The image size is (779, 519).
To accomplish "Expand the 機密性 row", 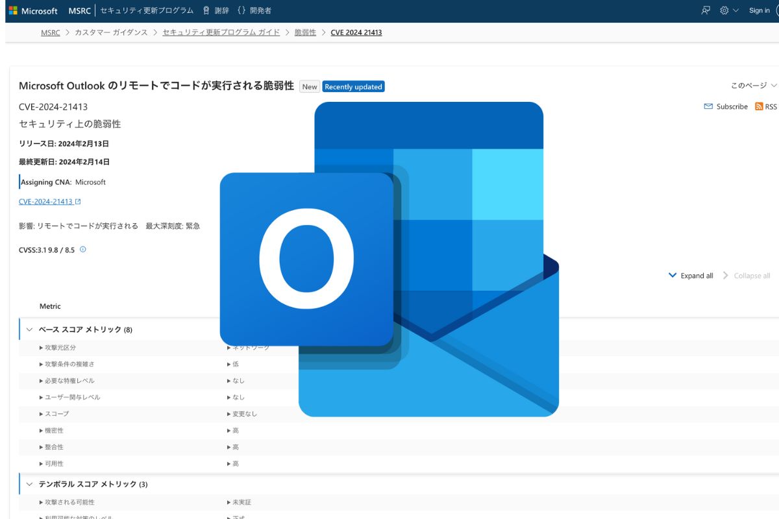I will click(51, 431).
